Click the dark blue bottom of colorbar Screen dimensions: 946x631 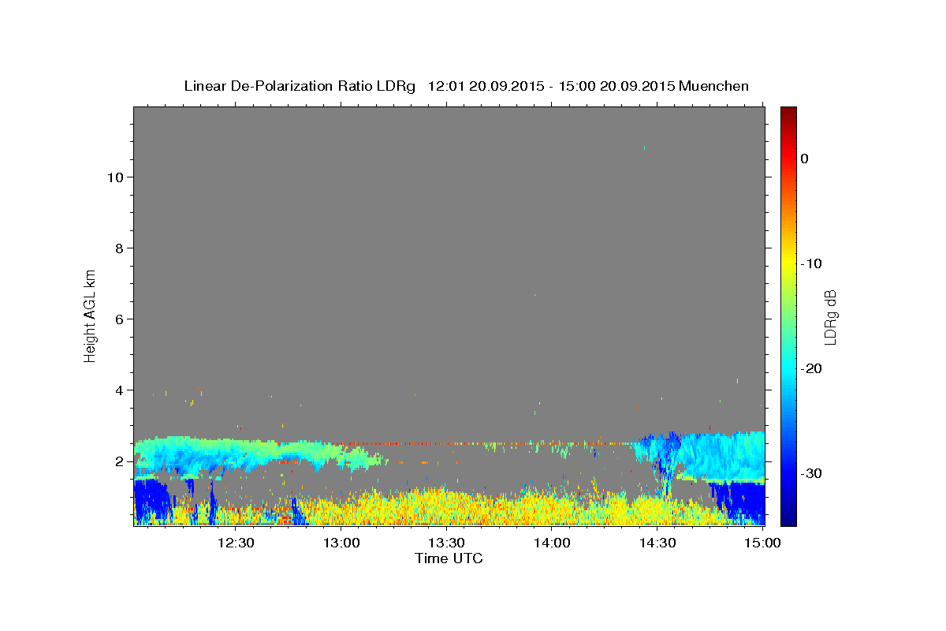tap(788, 517)
